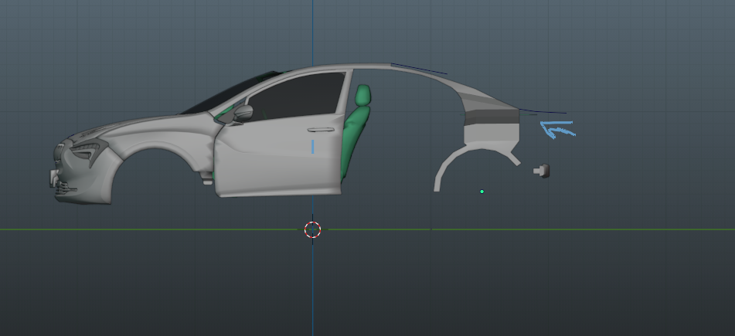This screenshot has width=735, height=336.
Task: Select the small detached part behind rear arch
Action: click(542, 171)
